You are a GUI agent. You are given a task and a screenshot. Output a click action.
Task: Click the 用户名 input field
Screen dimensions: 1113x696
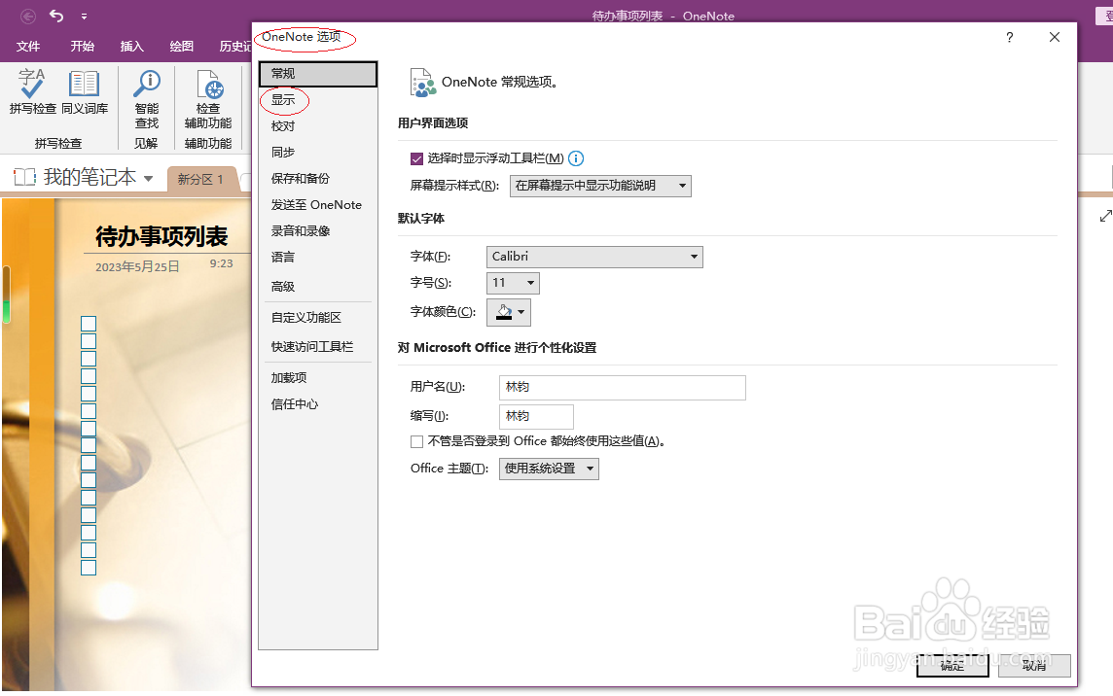click(x=623, y=388)
